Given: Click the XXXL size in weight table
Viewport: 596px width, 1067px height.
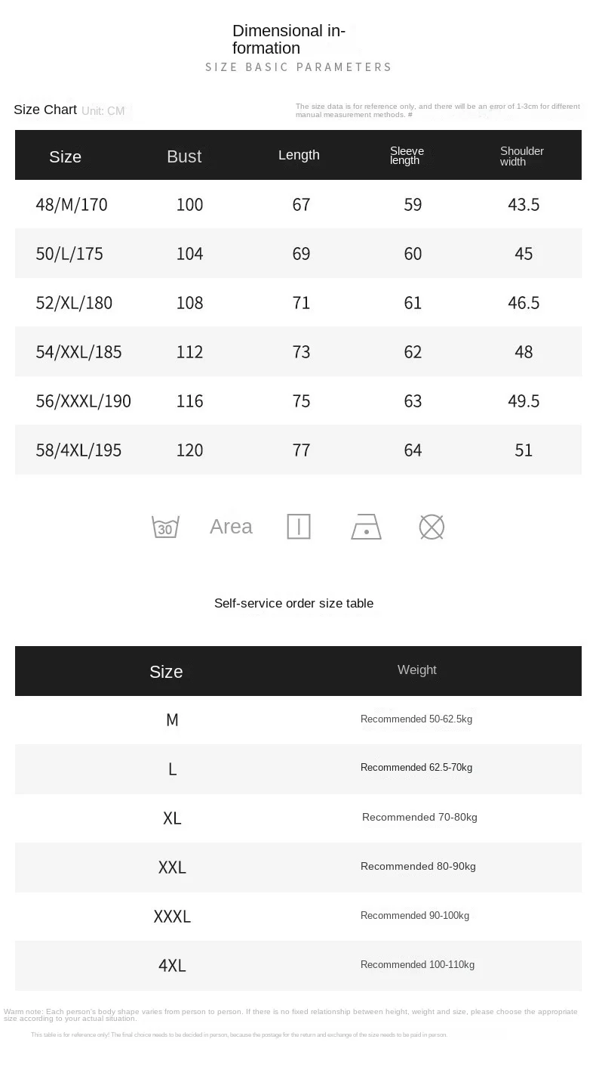Looking at the screenshot, I should tap(172, 917).
